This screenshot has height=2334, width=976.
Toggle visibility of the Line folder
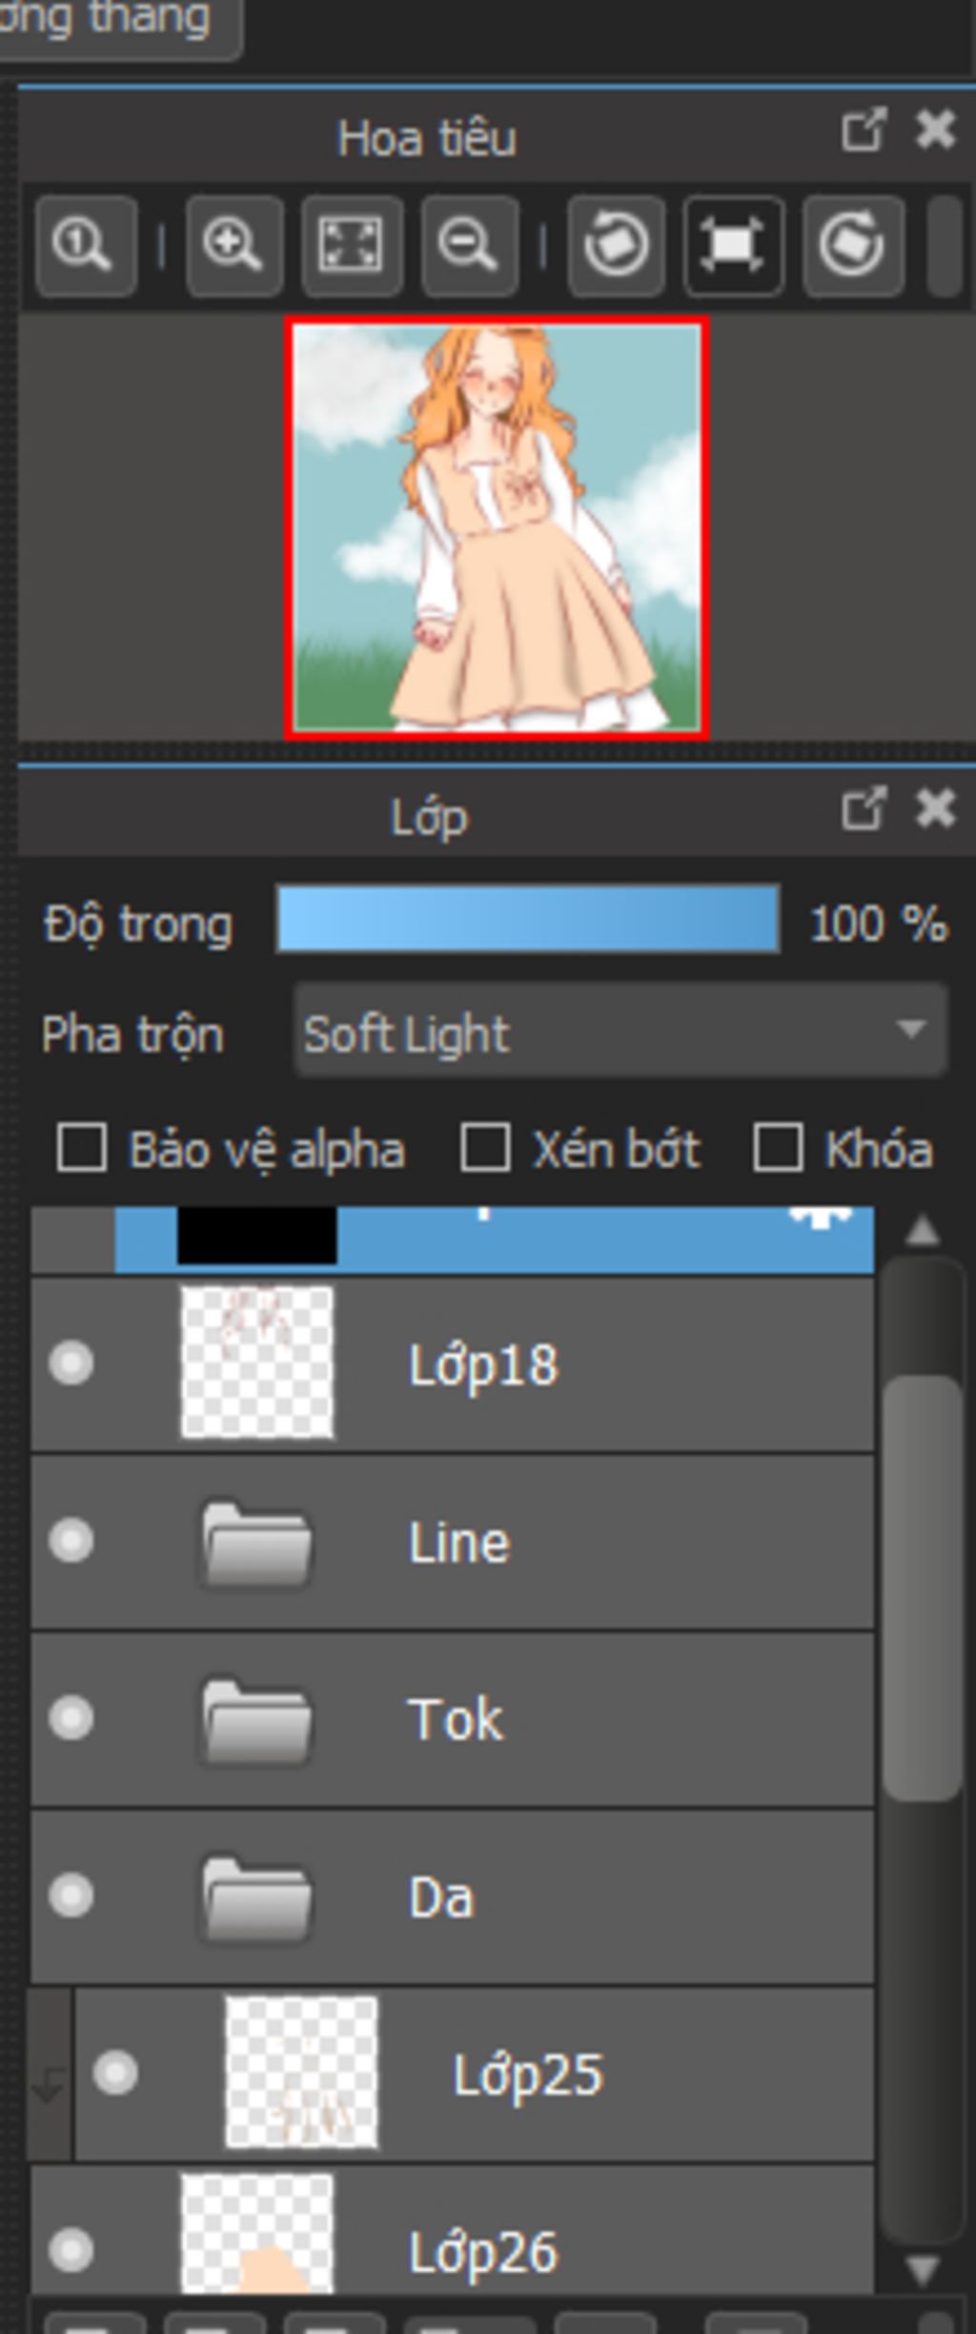click(x=71, y=1541)
